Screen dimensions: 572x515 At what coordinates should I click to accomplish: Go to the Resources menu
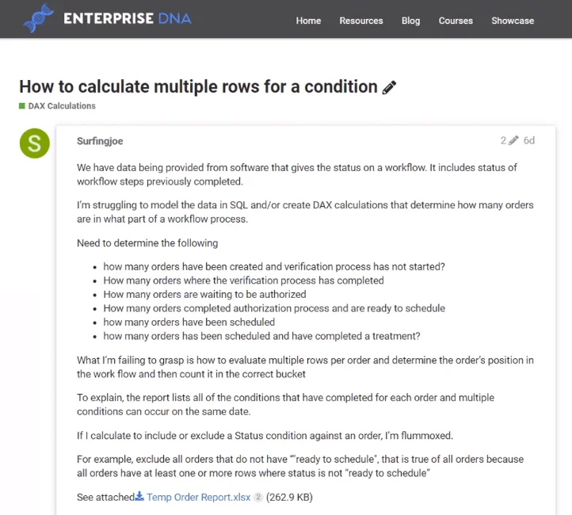coord(361,21)
